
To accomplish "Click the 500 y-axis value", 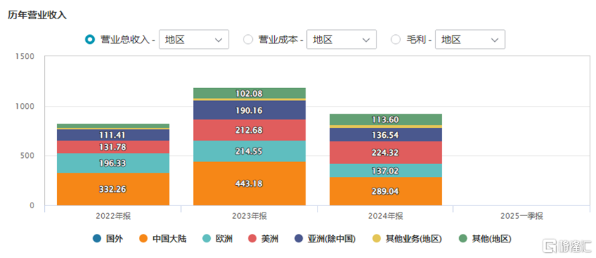I will pyautogui.click(x=28, y=156).
